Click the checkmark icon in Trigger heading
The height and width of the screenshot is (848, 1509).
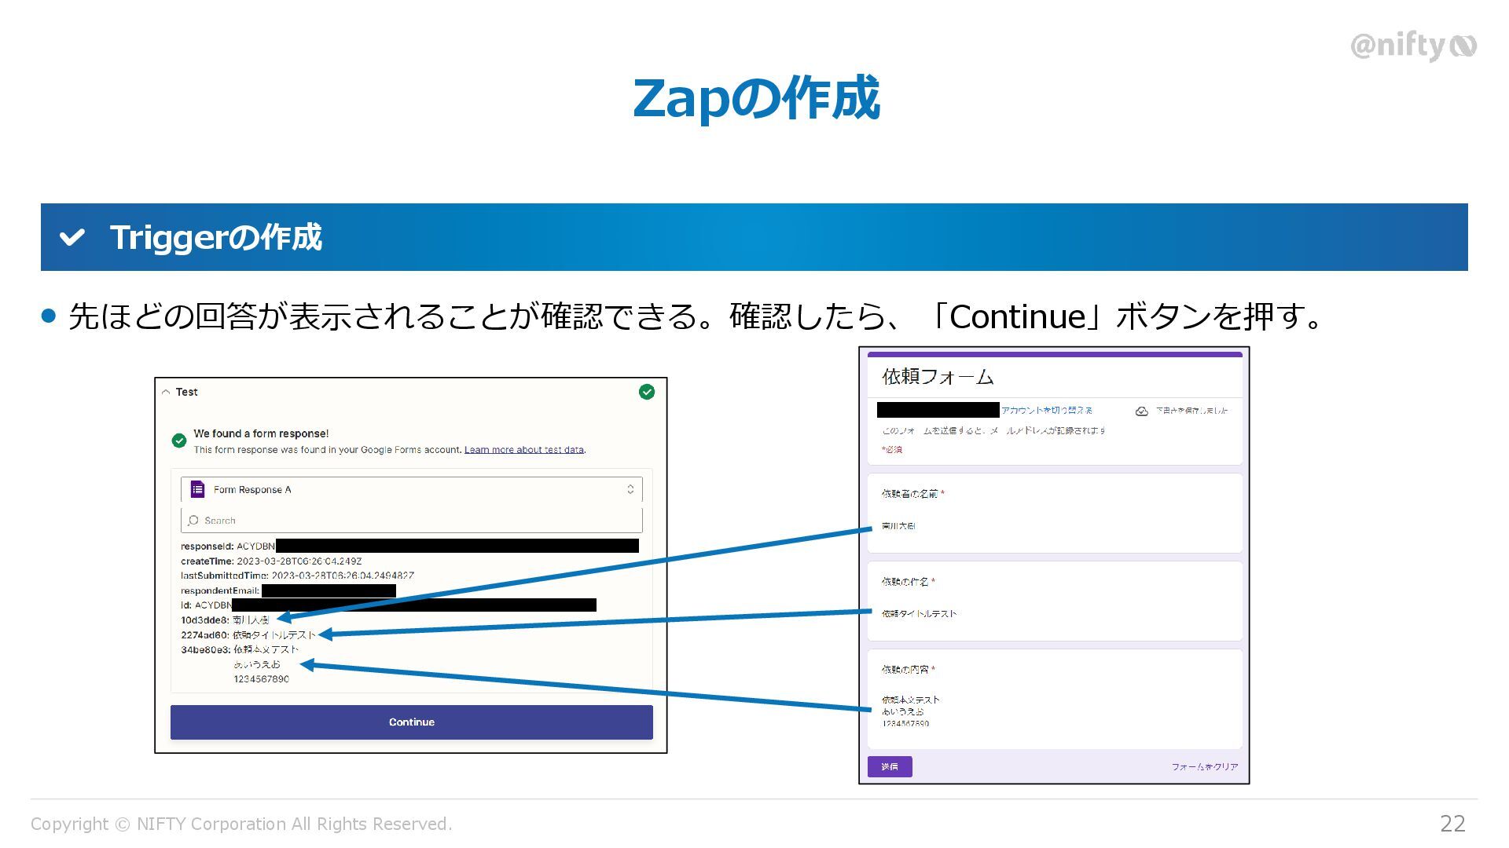(72, 237)
